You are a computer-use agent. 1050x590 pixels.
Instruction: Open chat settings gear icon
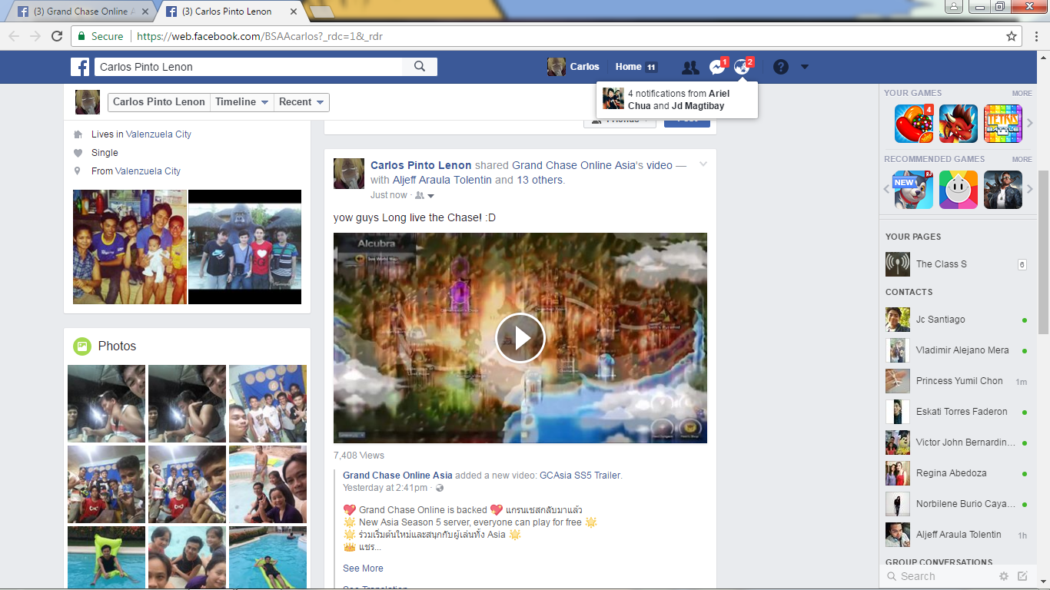coord(1003,576)
